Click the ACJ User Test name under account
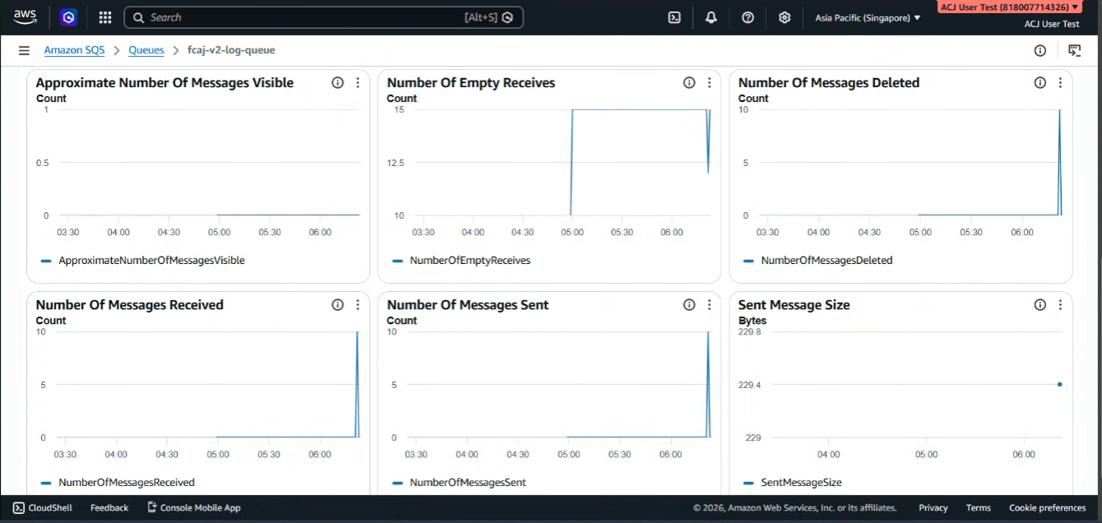 point(1052,24)
